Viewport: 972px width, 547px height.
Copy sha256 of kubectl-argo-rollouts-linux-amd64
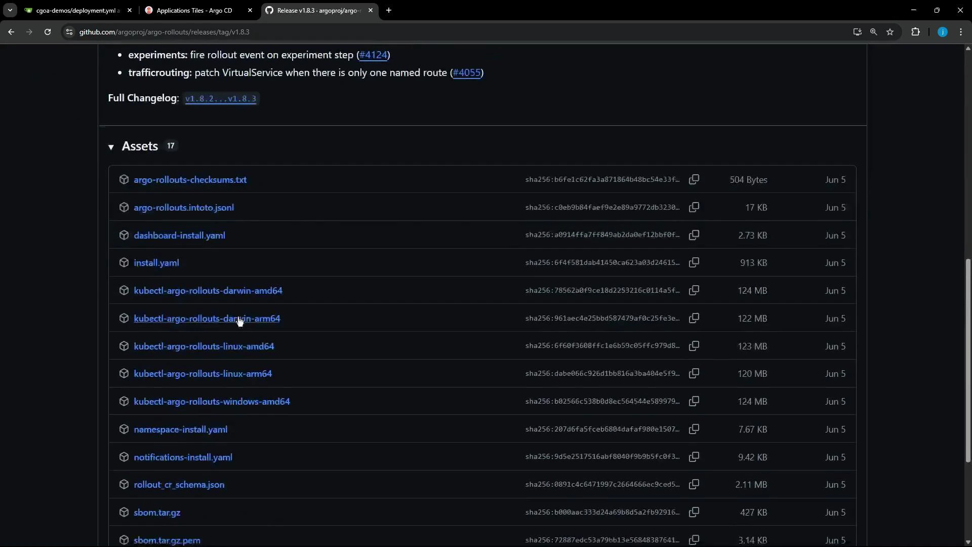pyautogui.click(x=694, y=346)
